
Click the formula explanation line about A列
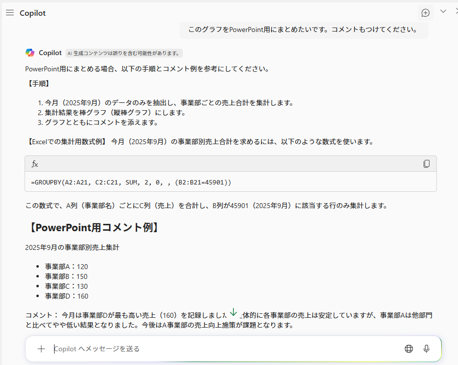point(206,206)
